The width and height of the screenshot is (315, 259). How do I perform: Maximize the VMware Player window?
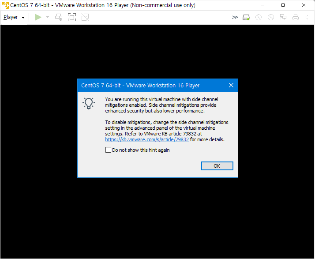click(283, 5)
